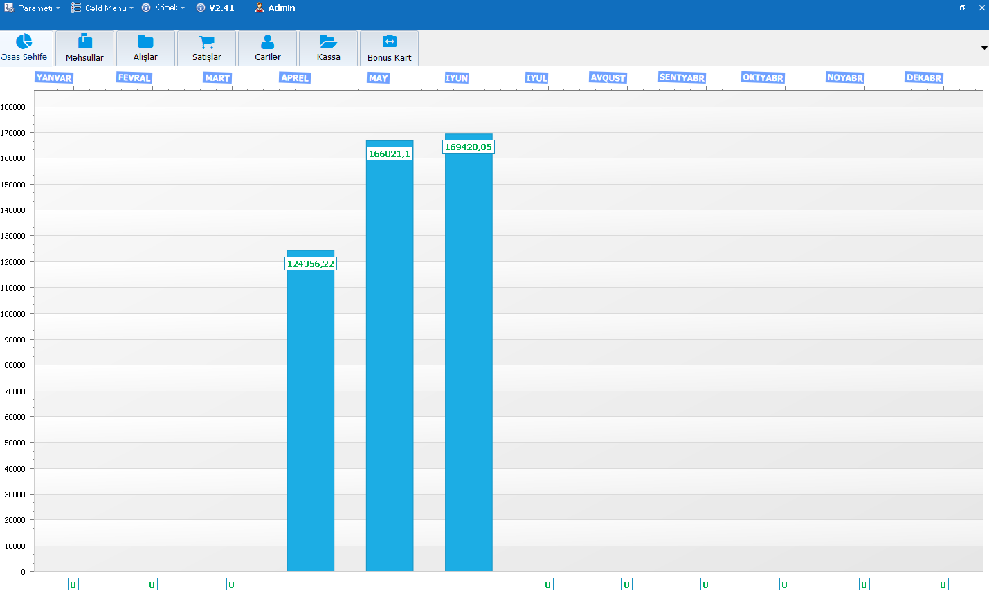Click the FEVRAL month label
Viewport: 989px width, 590px height.
[x=134, y=77]
